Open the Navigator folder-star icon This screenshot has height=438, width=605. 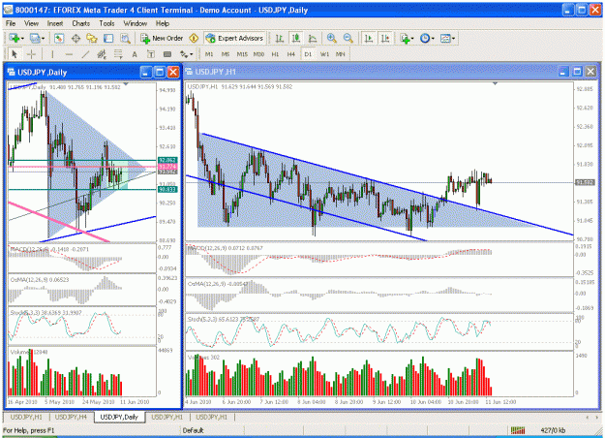tap(92, 38)
